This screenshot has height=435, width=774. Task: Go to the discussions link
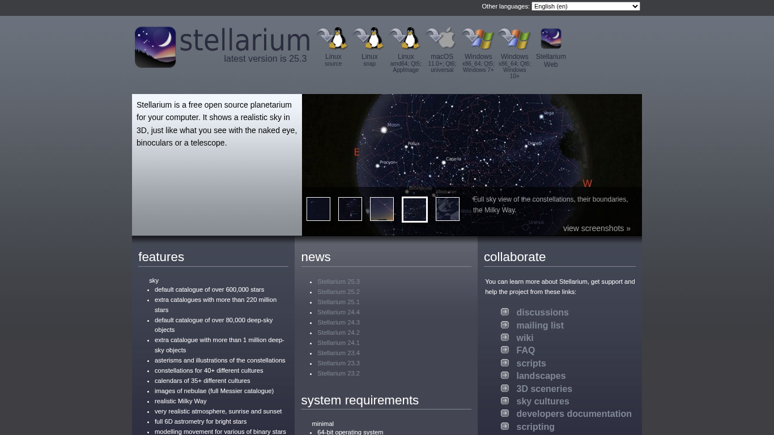pyautogui.click(x=542, y=313)
